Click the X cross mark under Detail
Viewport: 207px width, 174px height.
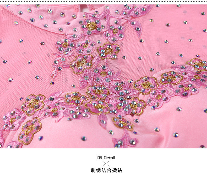[106, 164]
